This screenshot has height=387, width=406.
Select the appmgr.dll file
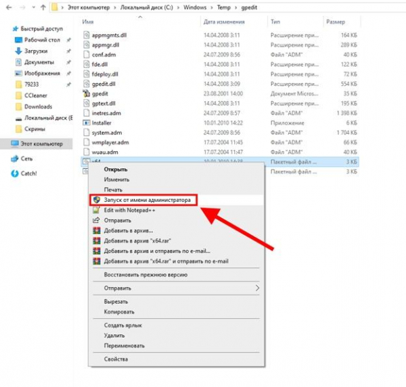coord(106,45)
